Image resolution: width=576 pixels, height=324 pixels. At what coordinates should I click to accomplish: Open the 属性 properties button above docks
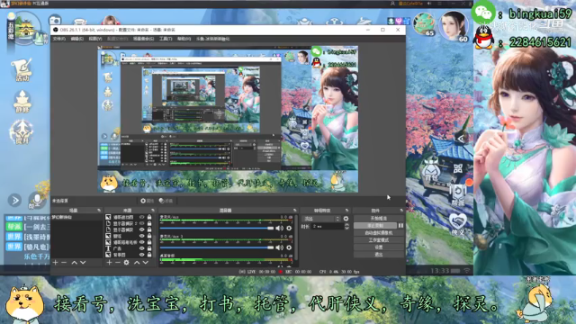[x=148, y=201]
